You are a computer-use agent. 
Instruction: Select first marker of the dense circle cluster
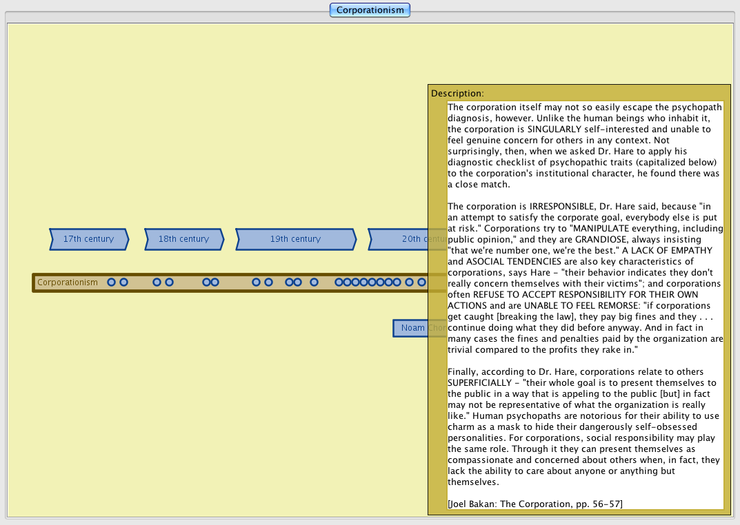click(339, 282)
